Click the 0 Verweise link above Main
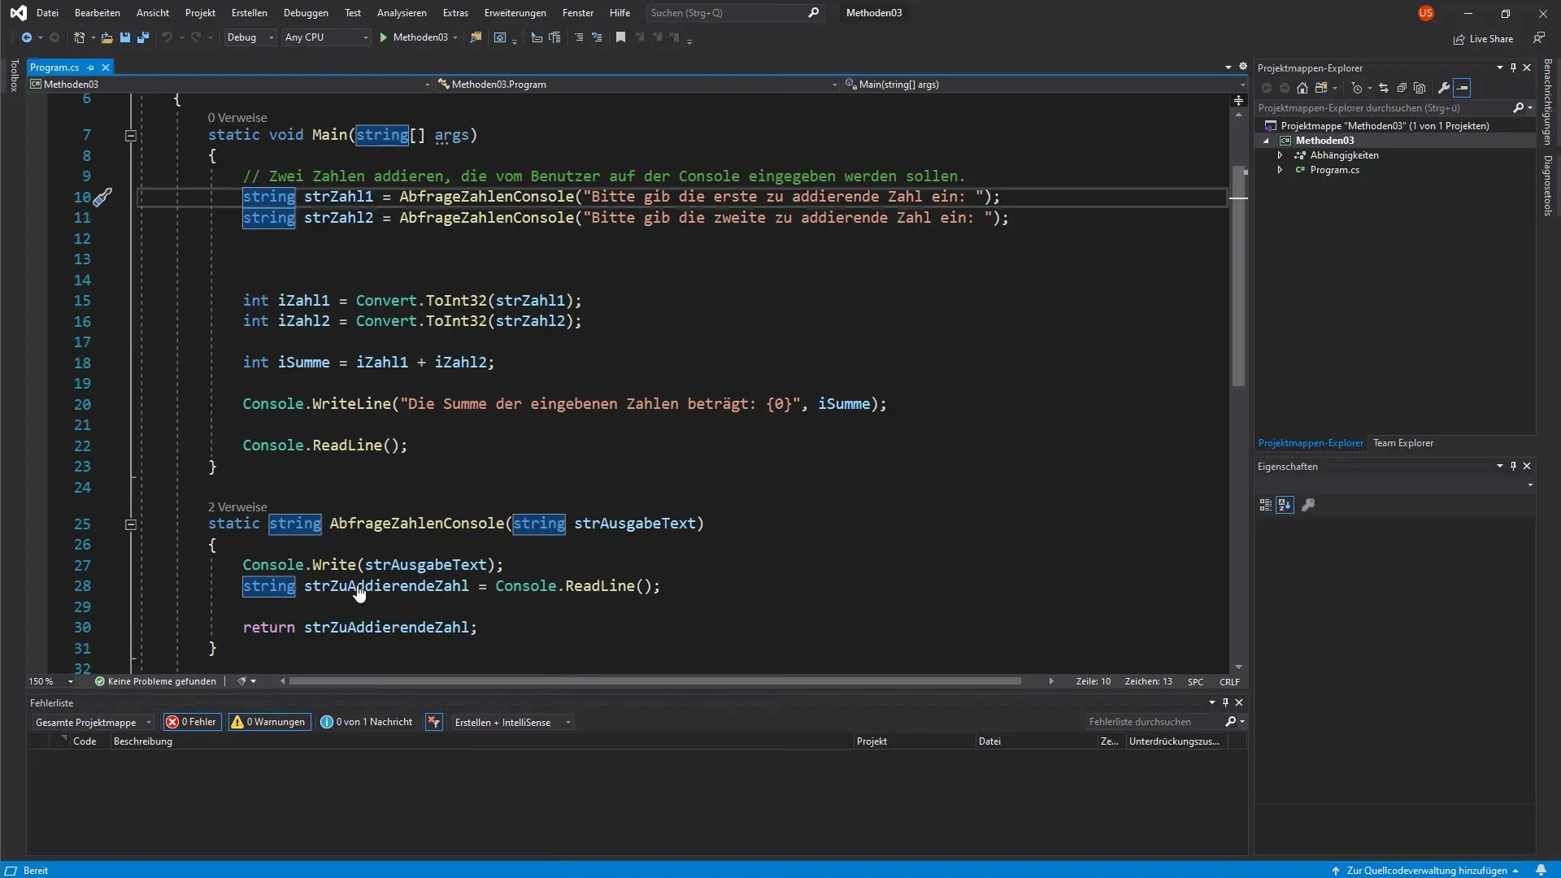This screenshot has height=878, width=1561. click(x=237, y=118)
